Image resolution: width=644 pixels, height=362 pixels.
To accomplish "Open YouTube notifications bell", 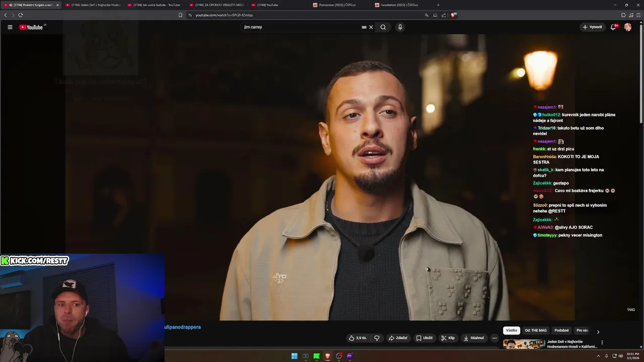I will tap(613, 27).
